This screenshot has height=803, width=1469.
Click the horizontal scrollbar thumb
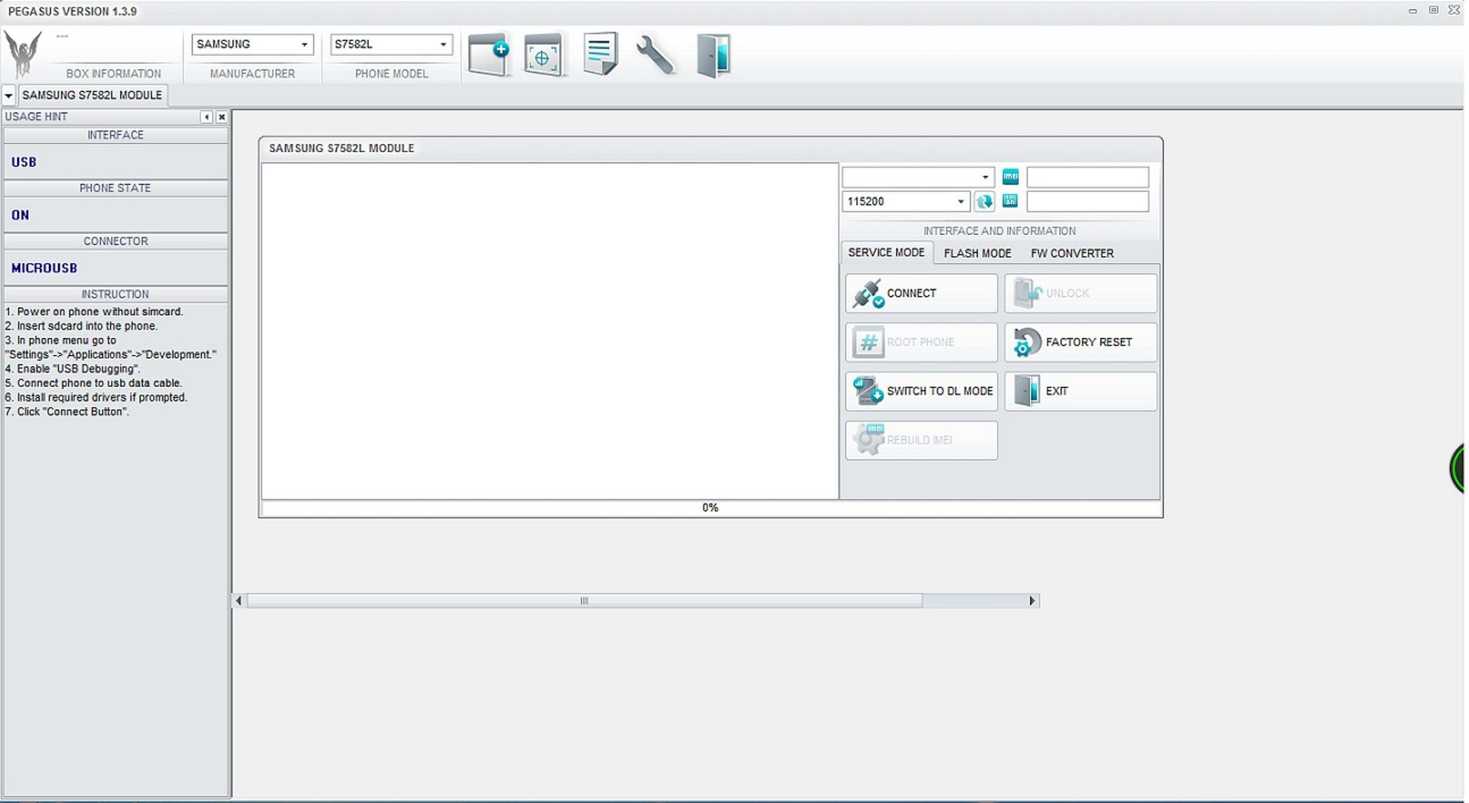(585, 601)
